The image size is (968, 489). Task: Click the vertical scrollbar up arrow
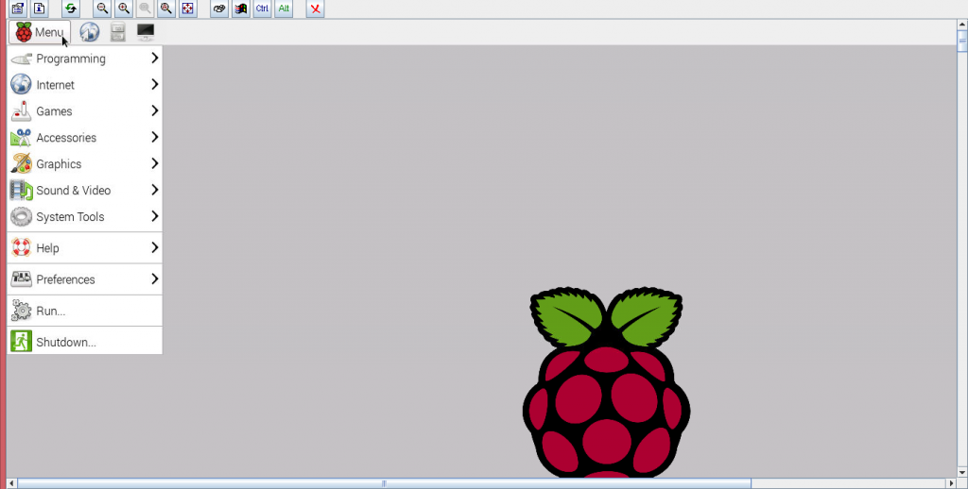pyautogui.click(x=962, y=25)
